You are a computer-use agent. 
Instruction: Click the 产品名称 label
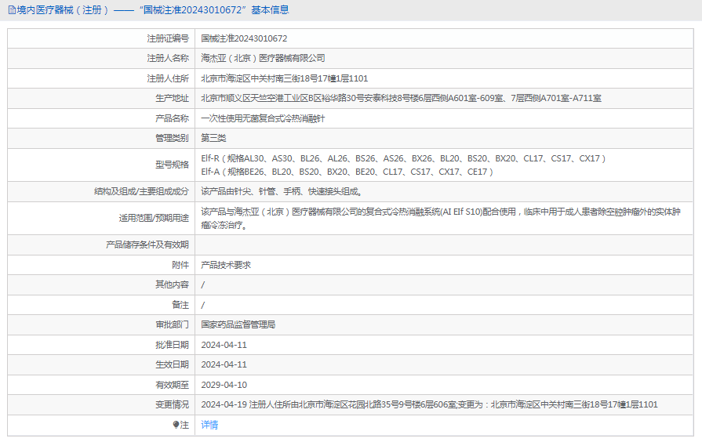pyautogui.click(x=172, y=118)
